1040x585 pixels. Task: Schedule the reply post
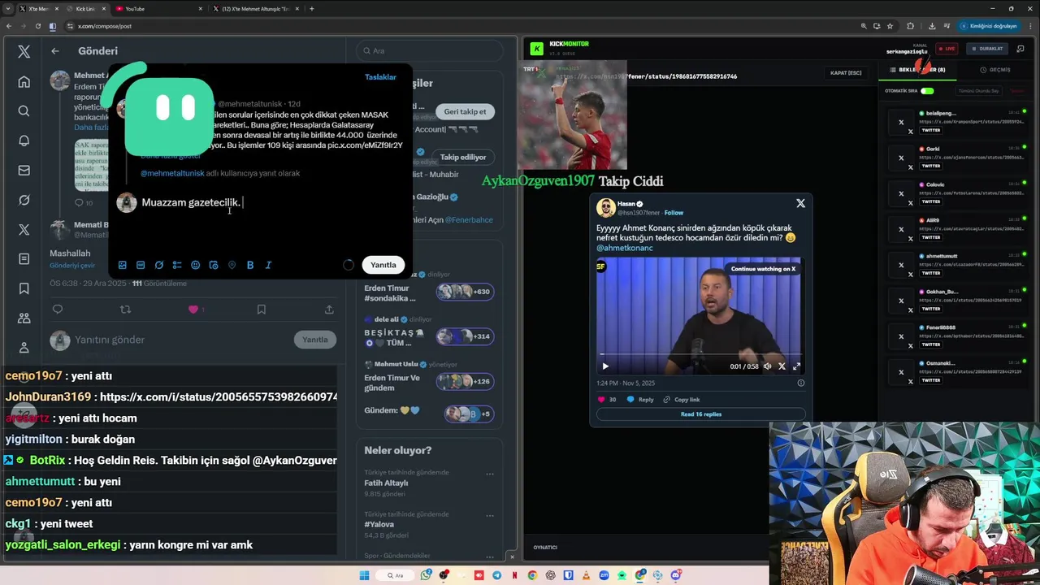pos(214,265)
